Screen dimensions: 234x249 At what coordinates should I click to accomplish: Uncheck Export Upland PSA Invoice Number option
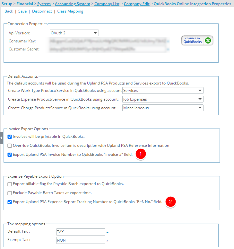click(x=10, y=155)
